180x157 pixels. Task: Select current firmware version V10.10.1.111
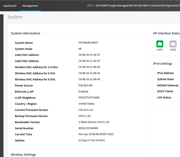[x=86, y=110]
